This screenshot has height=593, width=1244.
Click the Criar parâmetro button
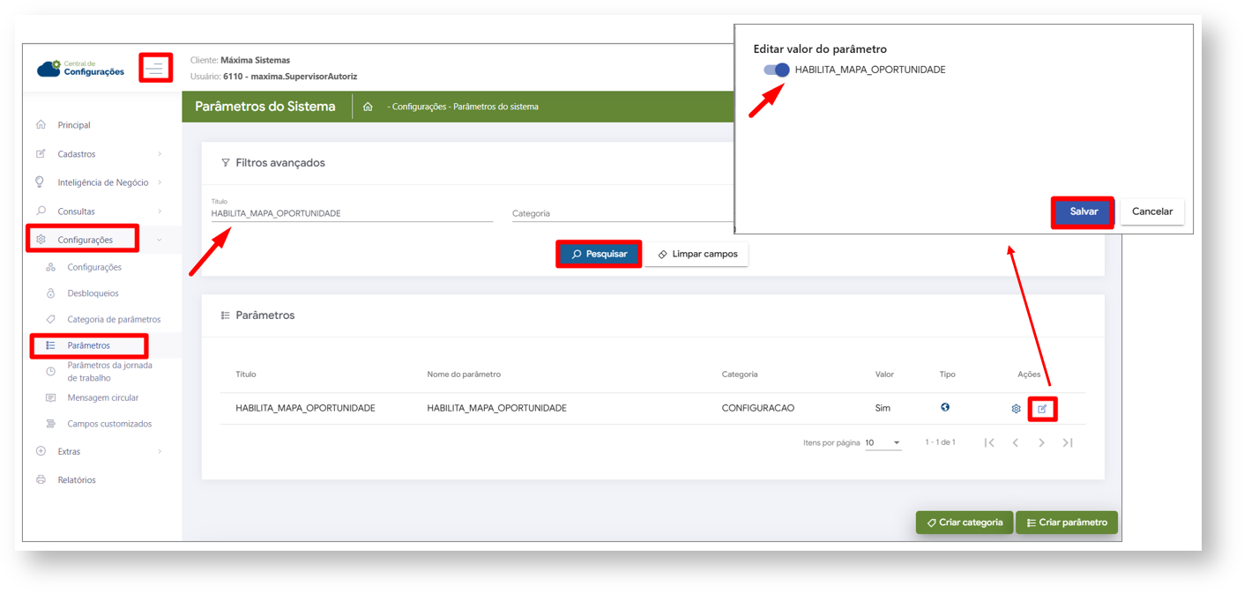coord(1067,523)
